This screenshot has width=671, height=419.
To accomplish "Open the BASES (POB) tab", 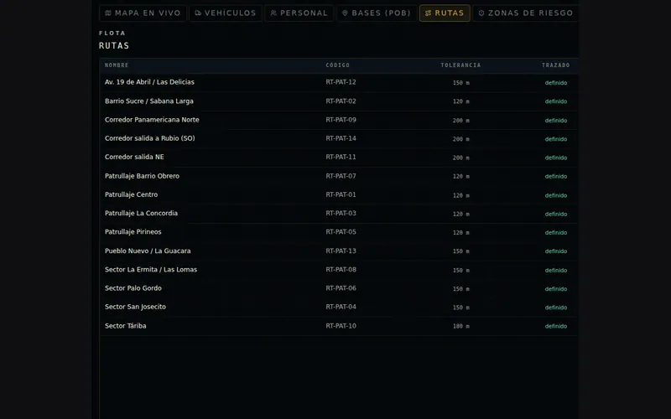I will point(377,13).
